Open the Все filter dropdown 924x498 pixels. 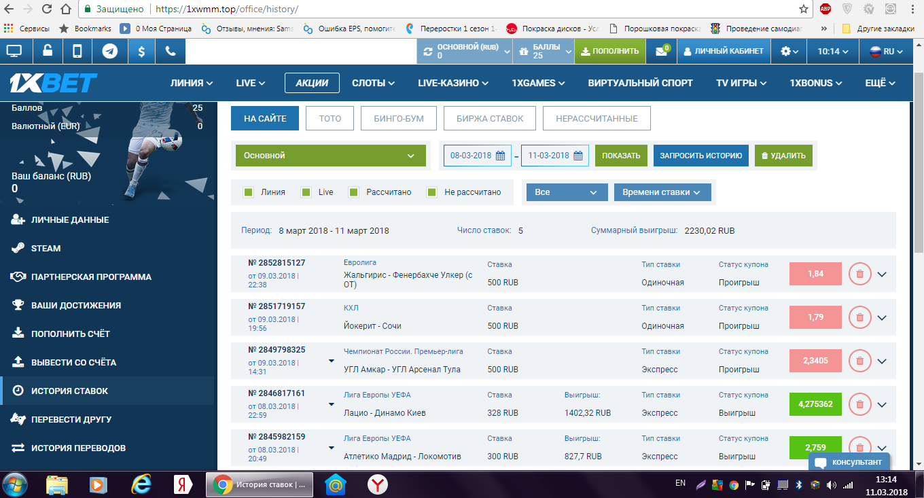pyautogui.click(x=567, y=192)
